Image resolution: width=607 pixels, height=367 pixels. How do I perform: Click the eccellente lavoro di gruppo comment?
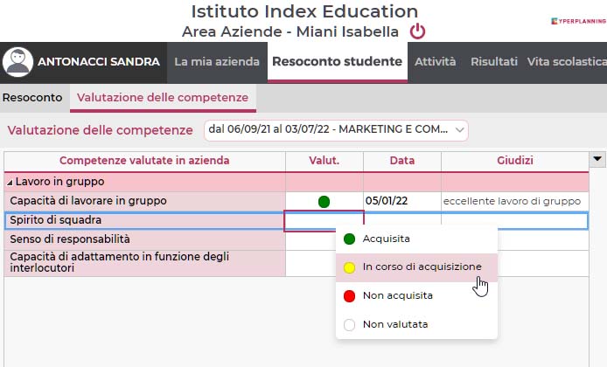coord(512,202)
